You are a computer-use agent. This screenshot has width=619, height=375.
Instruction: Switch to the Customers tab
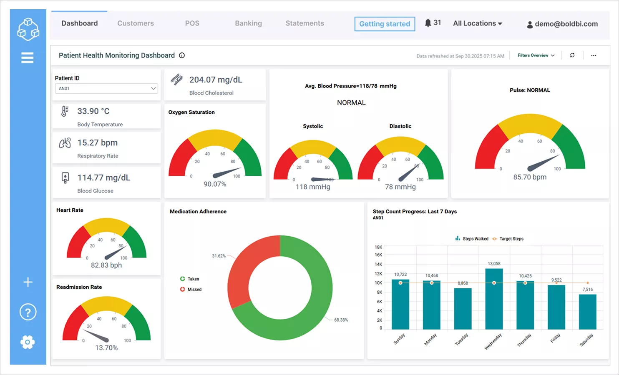click(135, 23)
